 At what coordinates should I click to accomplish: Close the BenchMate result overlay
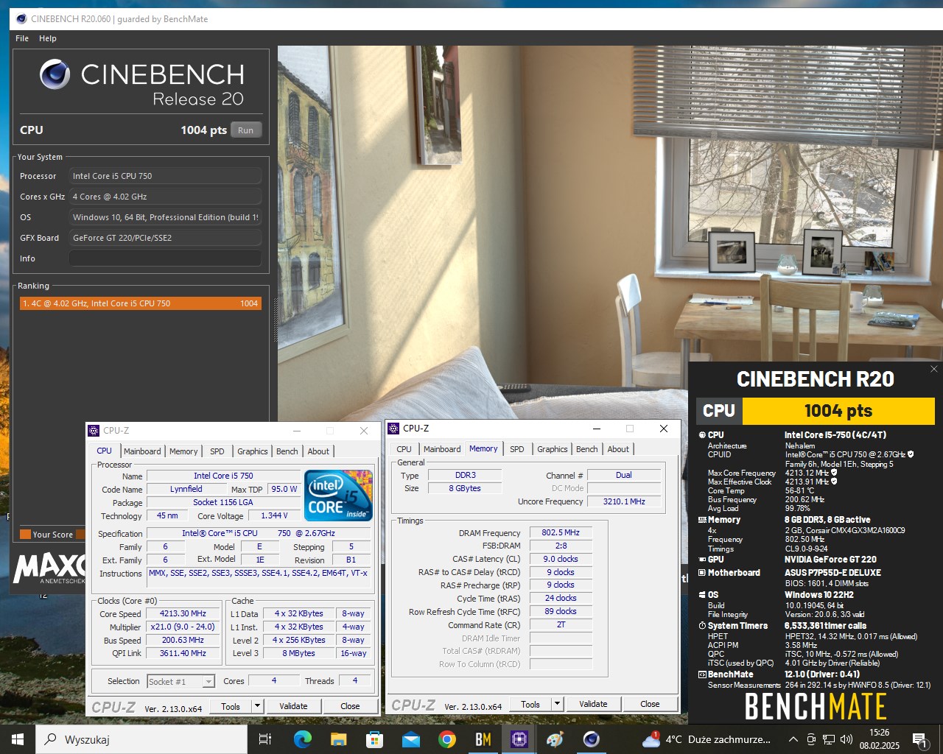point(933,369)
